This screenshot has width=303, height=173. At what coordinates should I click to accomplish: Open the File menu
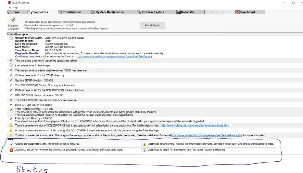click(9, 8)
